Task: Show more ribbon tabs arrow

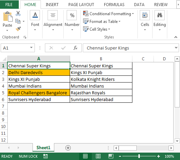Action: coord(178,5)
